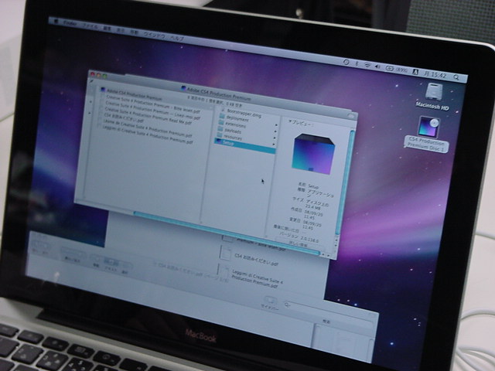Open the ファイル menu
495x371 pixels.
click(90, 26)
